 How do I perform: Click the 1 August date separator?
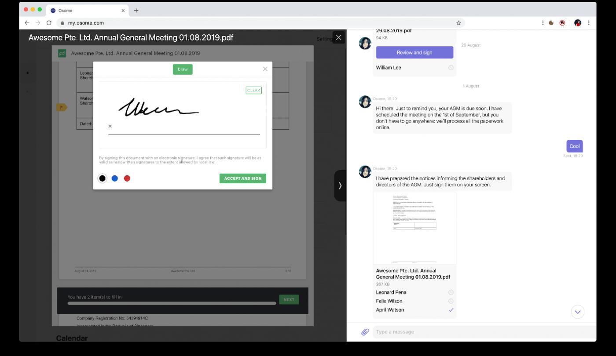click(471, 86)
